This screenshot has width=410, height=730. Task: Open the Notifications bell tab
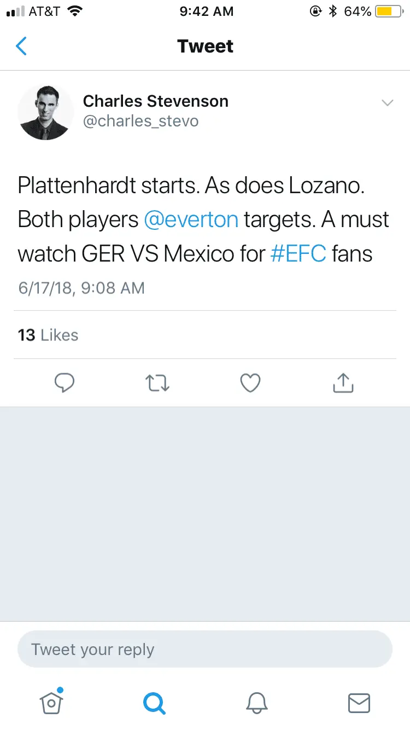pos(256,702)
